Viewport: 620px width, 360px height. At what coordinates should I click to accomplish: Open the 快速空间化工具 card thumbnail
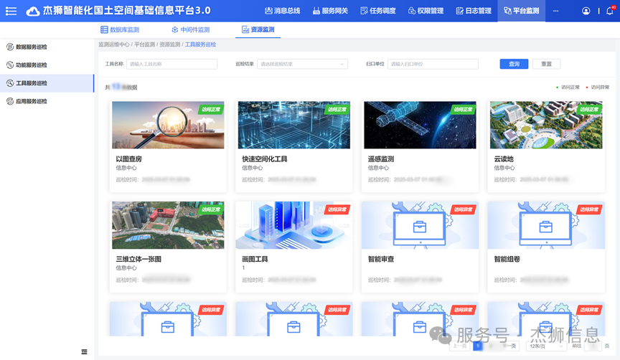point(293,125)
